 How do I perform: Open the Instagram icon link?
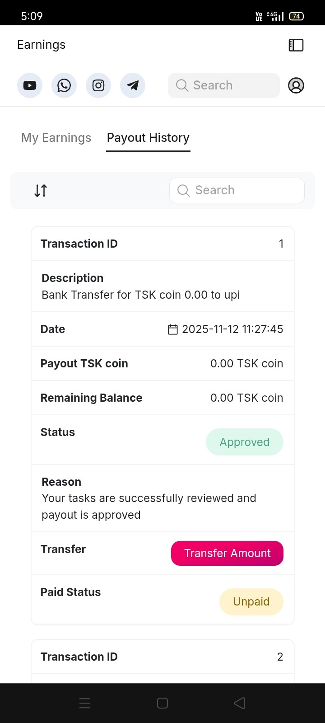coord(98,85)
